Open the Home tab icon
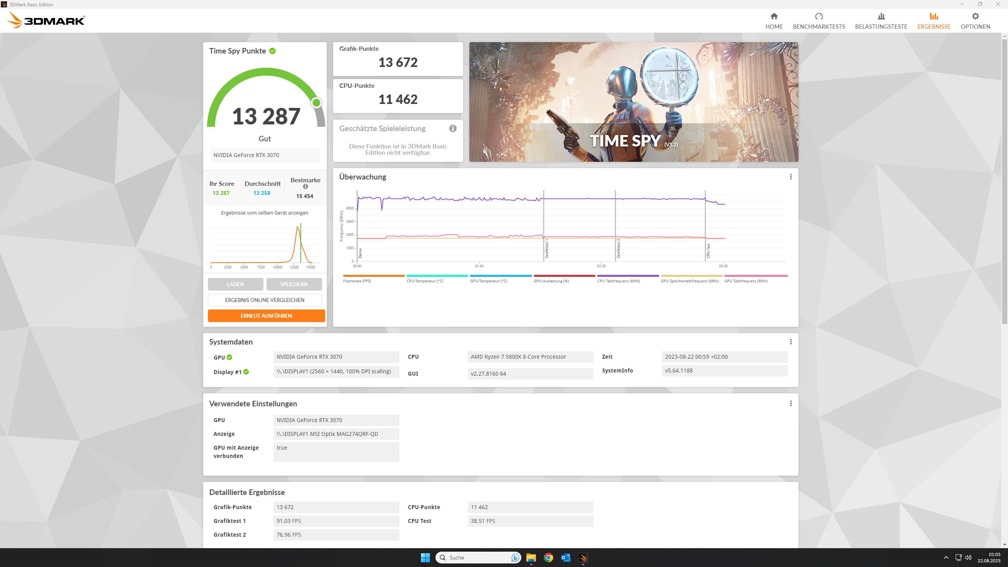Screen dimensions: 1008x567 tap(774, 17)
